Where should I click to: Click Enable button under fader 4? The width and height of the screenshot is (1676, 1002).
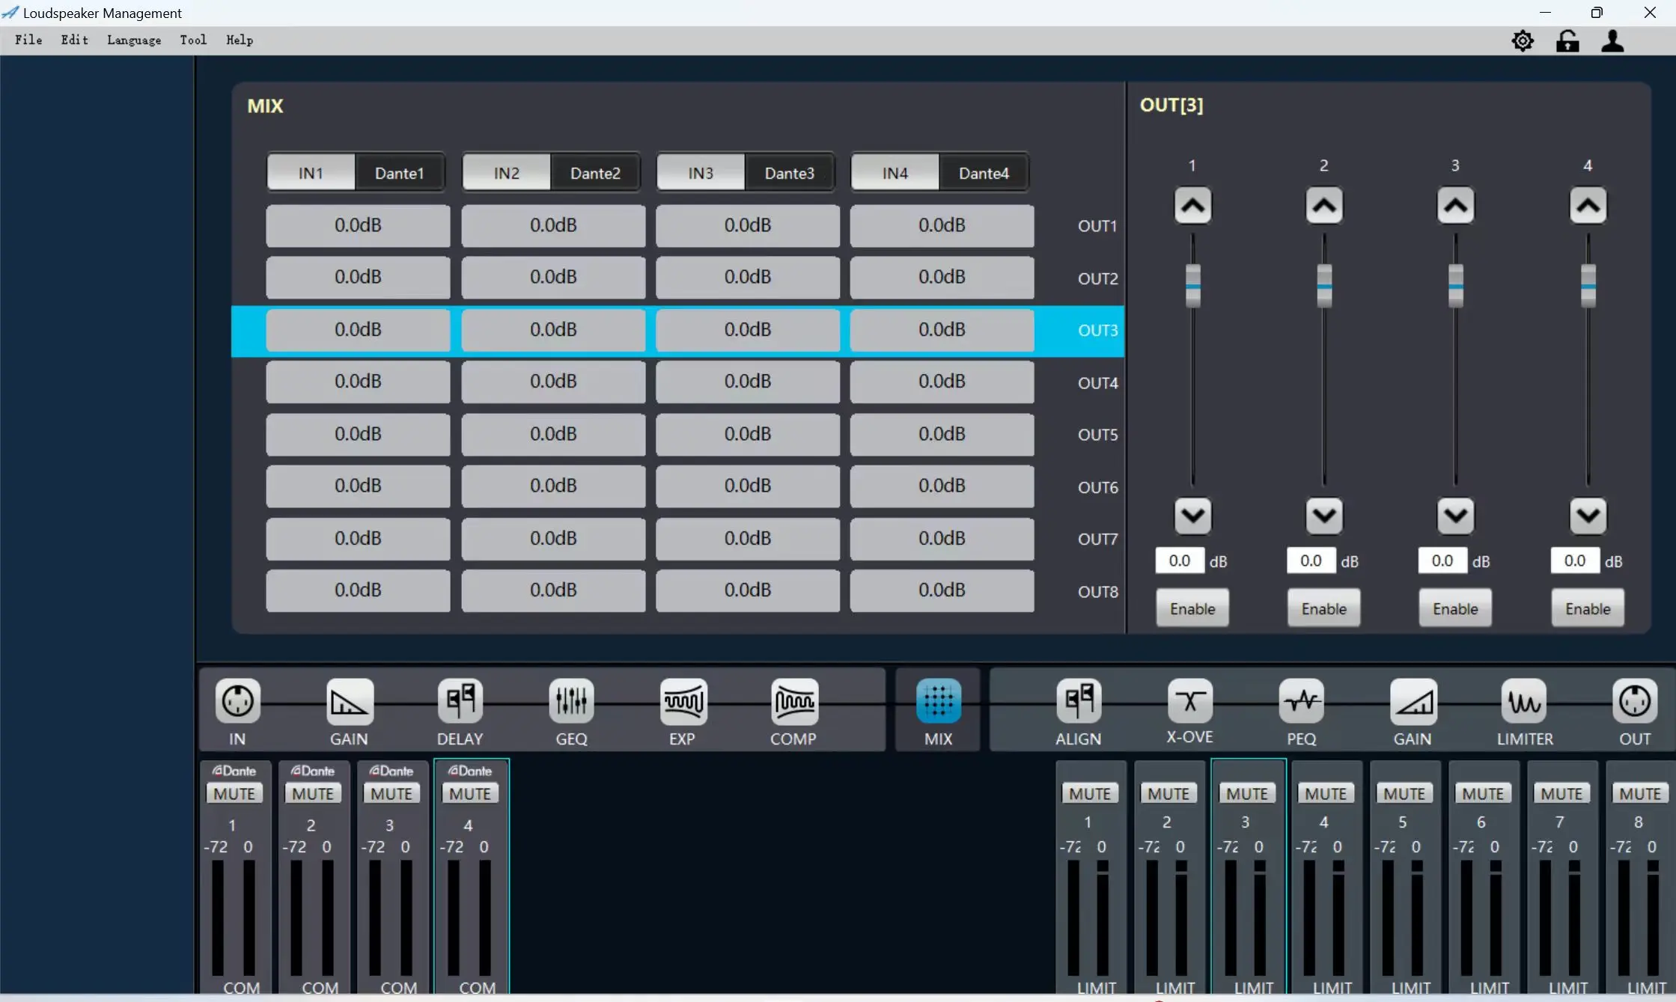(1588, 608)
